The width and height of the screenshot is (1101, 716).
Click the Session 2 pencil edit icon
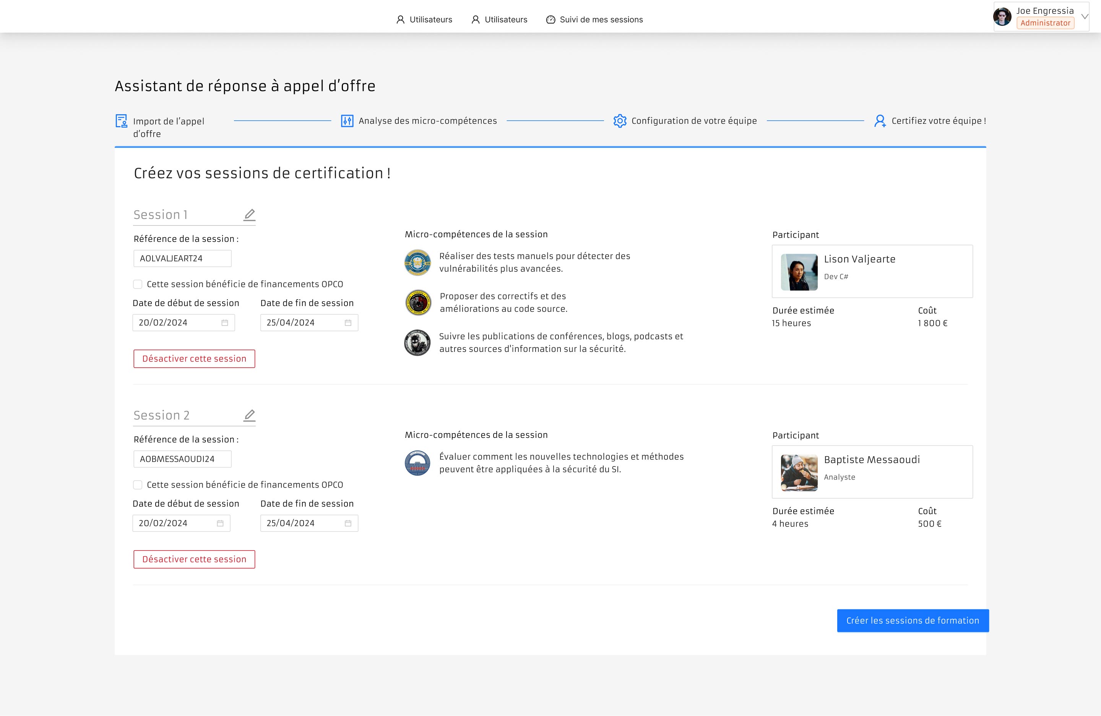(x=249, y=415)
